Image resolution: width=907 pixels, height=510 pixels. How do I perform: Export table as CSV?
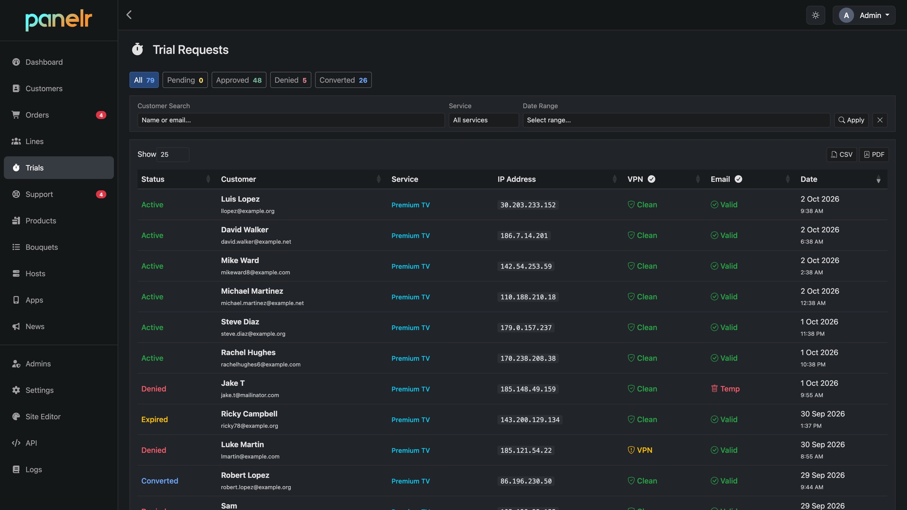click(x=842, y=155)
